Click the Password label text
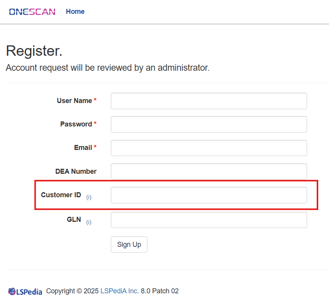This screenshot has width=329, height=306. [x=76, y=124]
